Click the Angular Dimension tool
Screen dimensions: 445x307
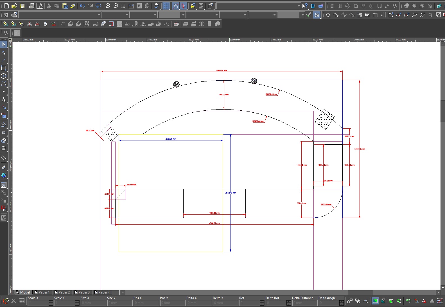pos(391,15)
